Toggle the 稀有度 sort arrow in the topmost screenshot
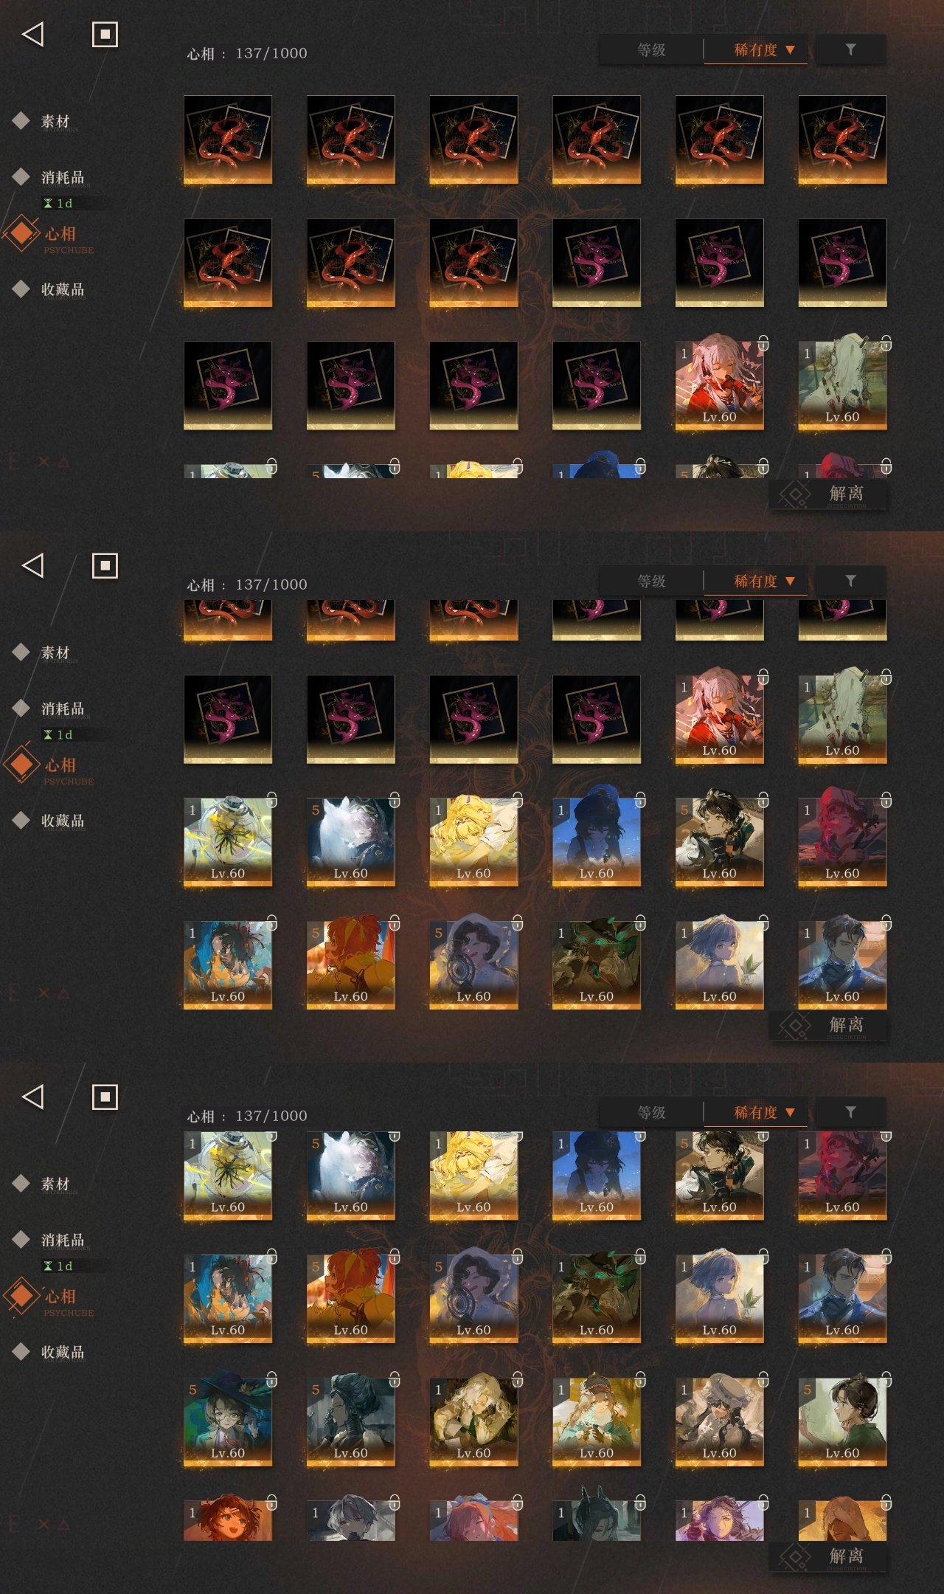Image resolution: width=944 pixels, height=1594 pixels. pyautogui.click(x=790, y=49)
